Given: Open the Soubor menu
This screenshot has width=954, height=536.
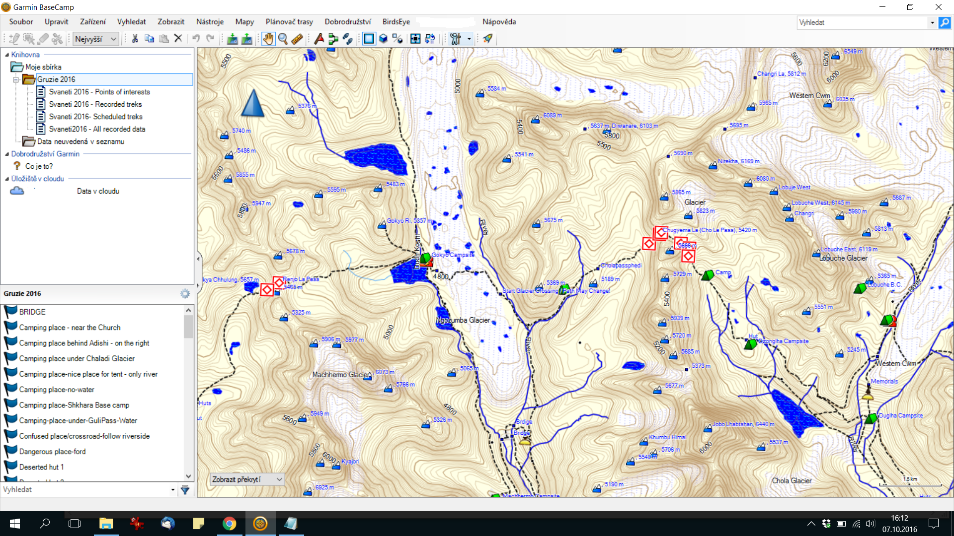Looking at the screenshot, I should (21, 22).
